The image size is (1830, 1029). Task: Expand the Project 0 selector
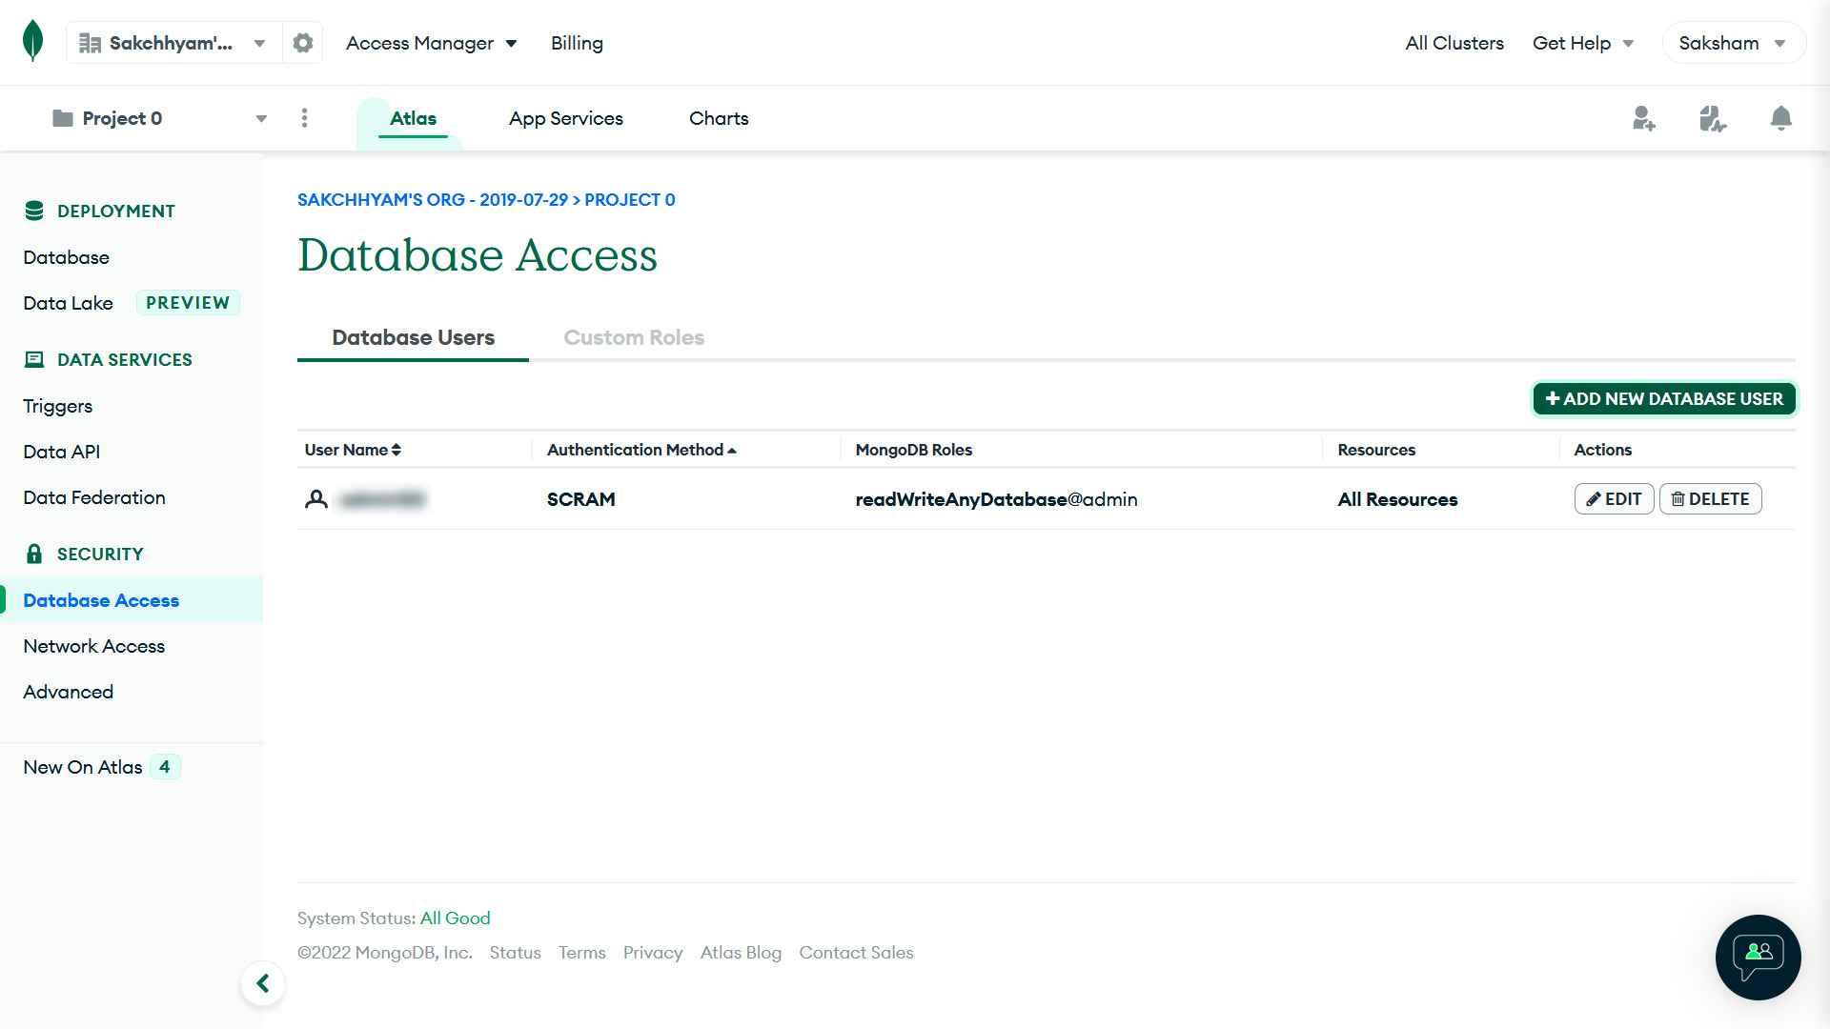159,118
